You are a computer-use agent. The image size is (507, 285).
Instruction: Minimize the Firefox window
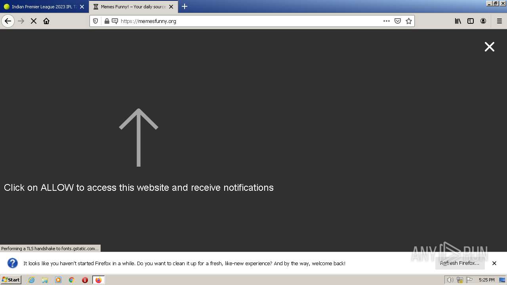pos(489,3)
